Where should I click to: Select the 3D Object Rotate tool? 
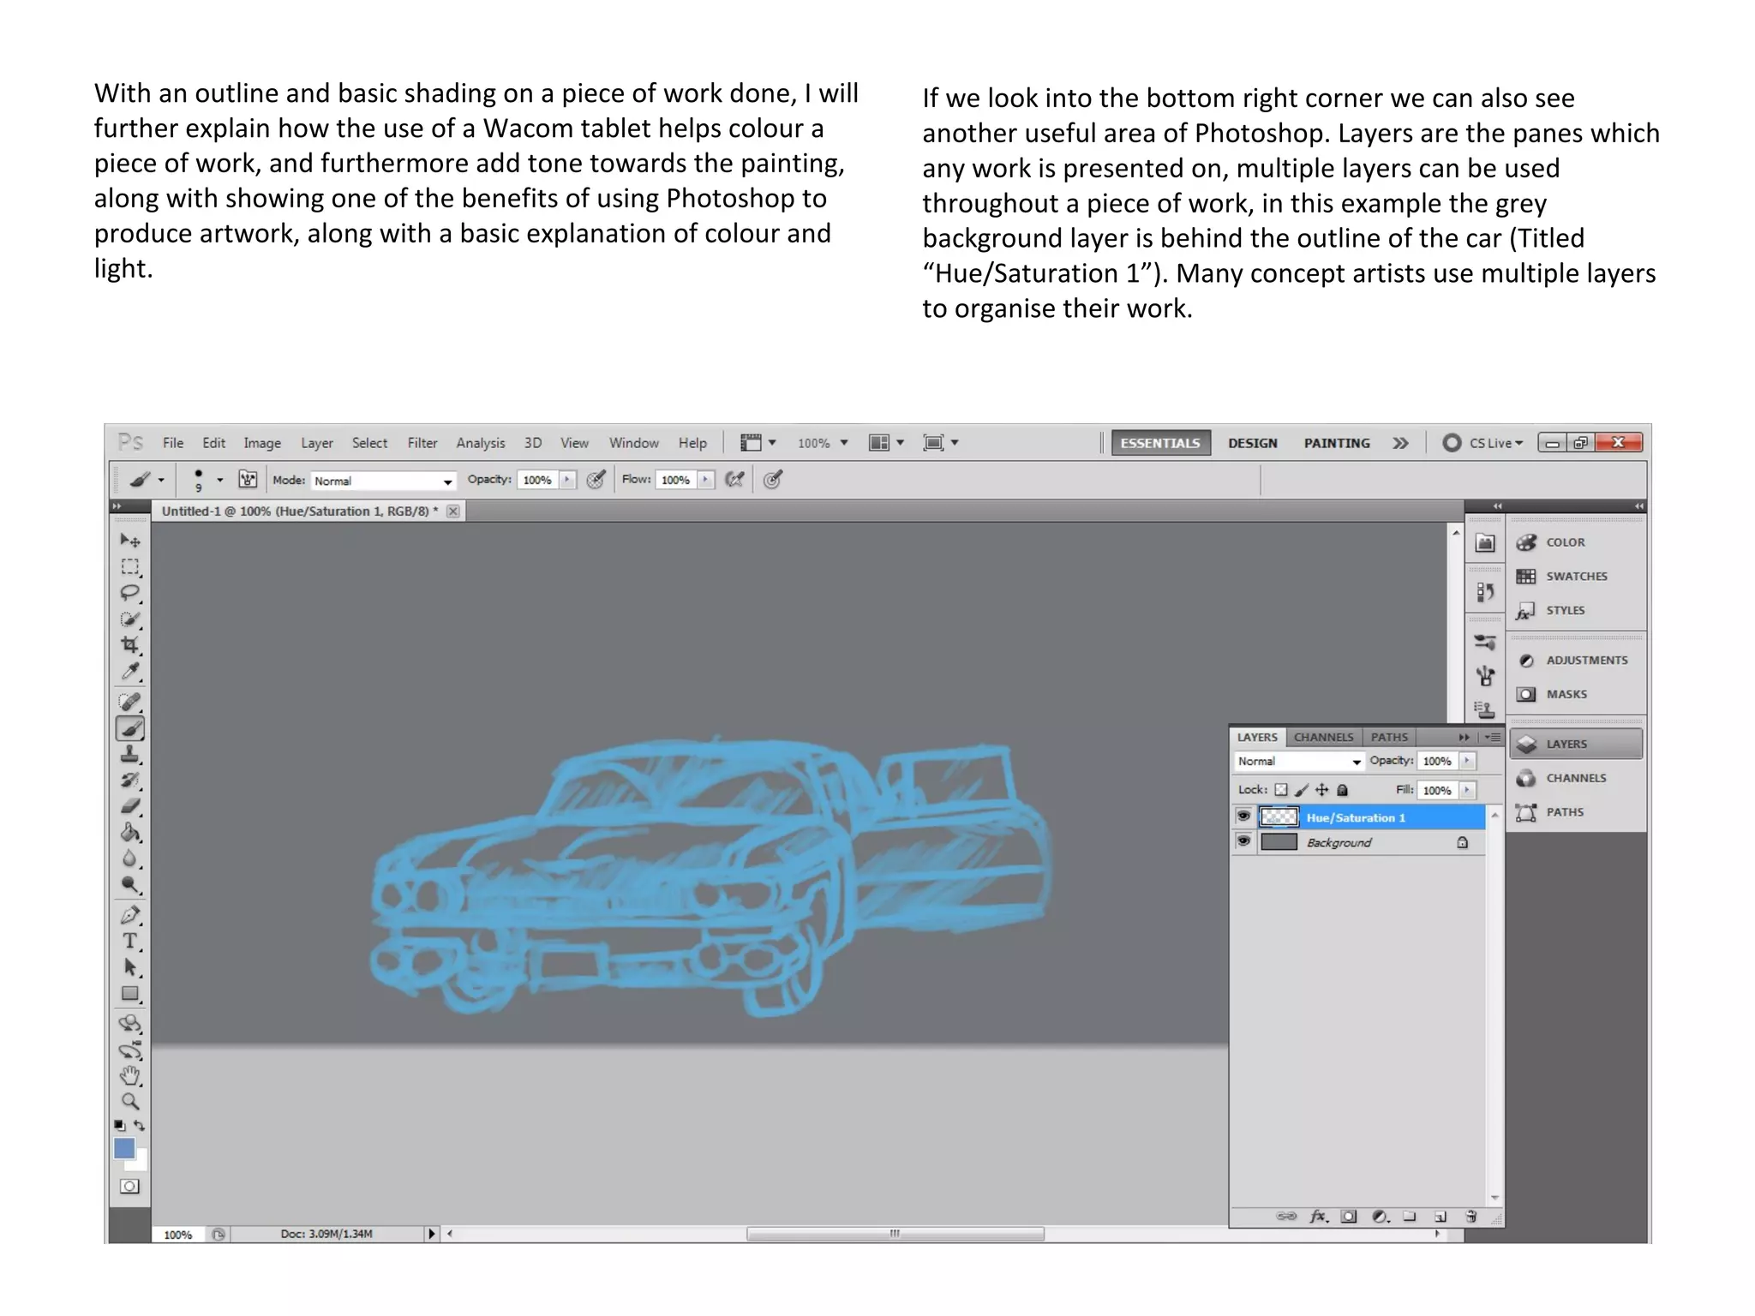pyautogui.click(x=130, y=1023)
